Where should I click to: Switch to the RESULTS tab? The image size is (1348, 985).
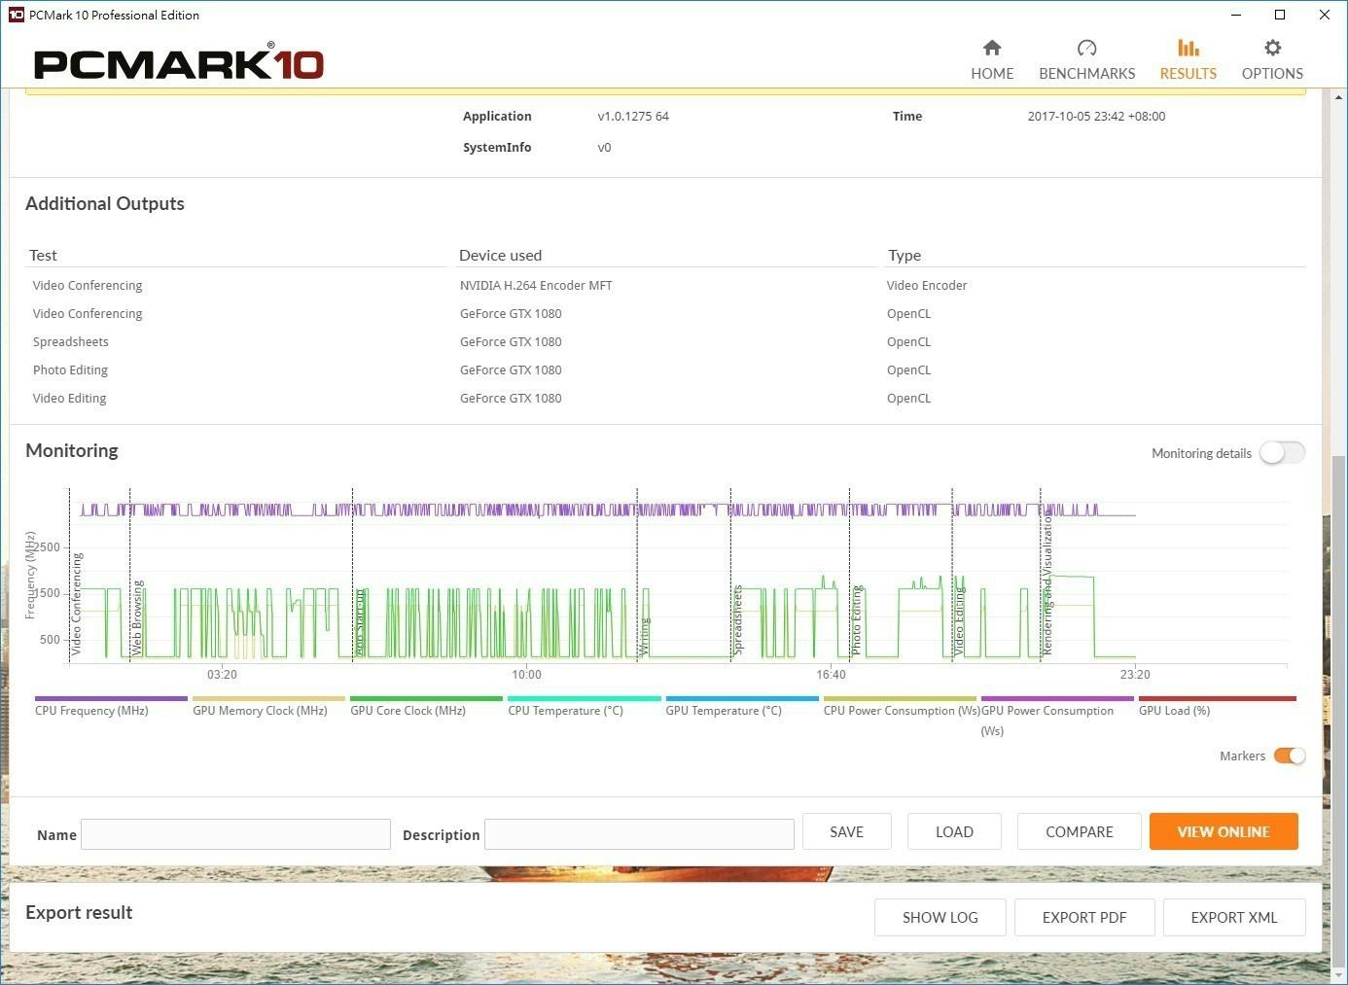1188,60
